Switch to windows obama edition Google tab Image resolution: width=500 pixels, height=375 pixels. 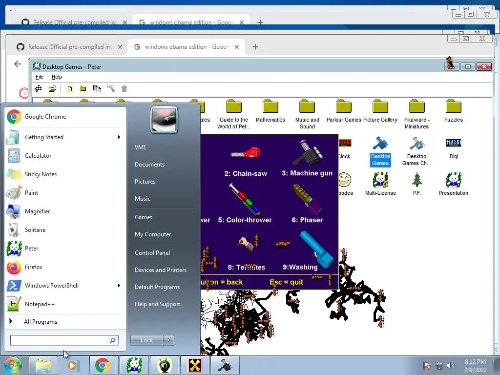pos(186,47)
